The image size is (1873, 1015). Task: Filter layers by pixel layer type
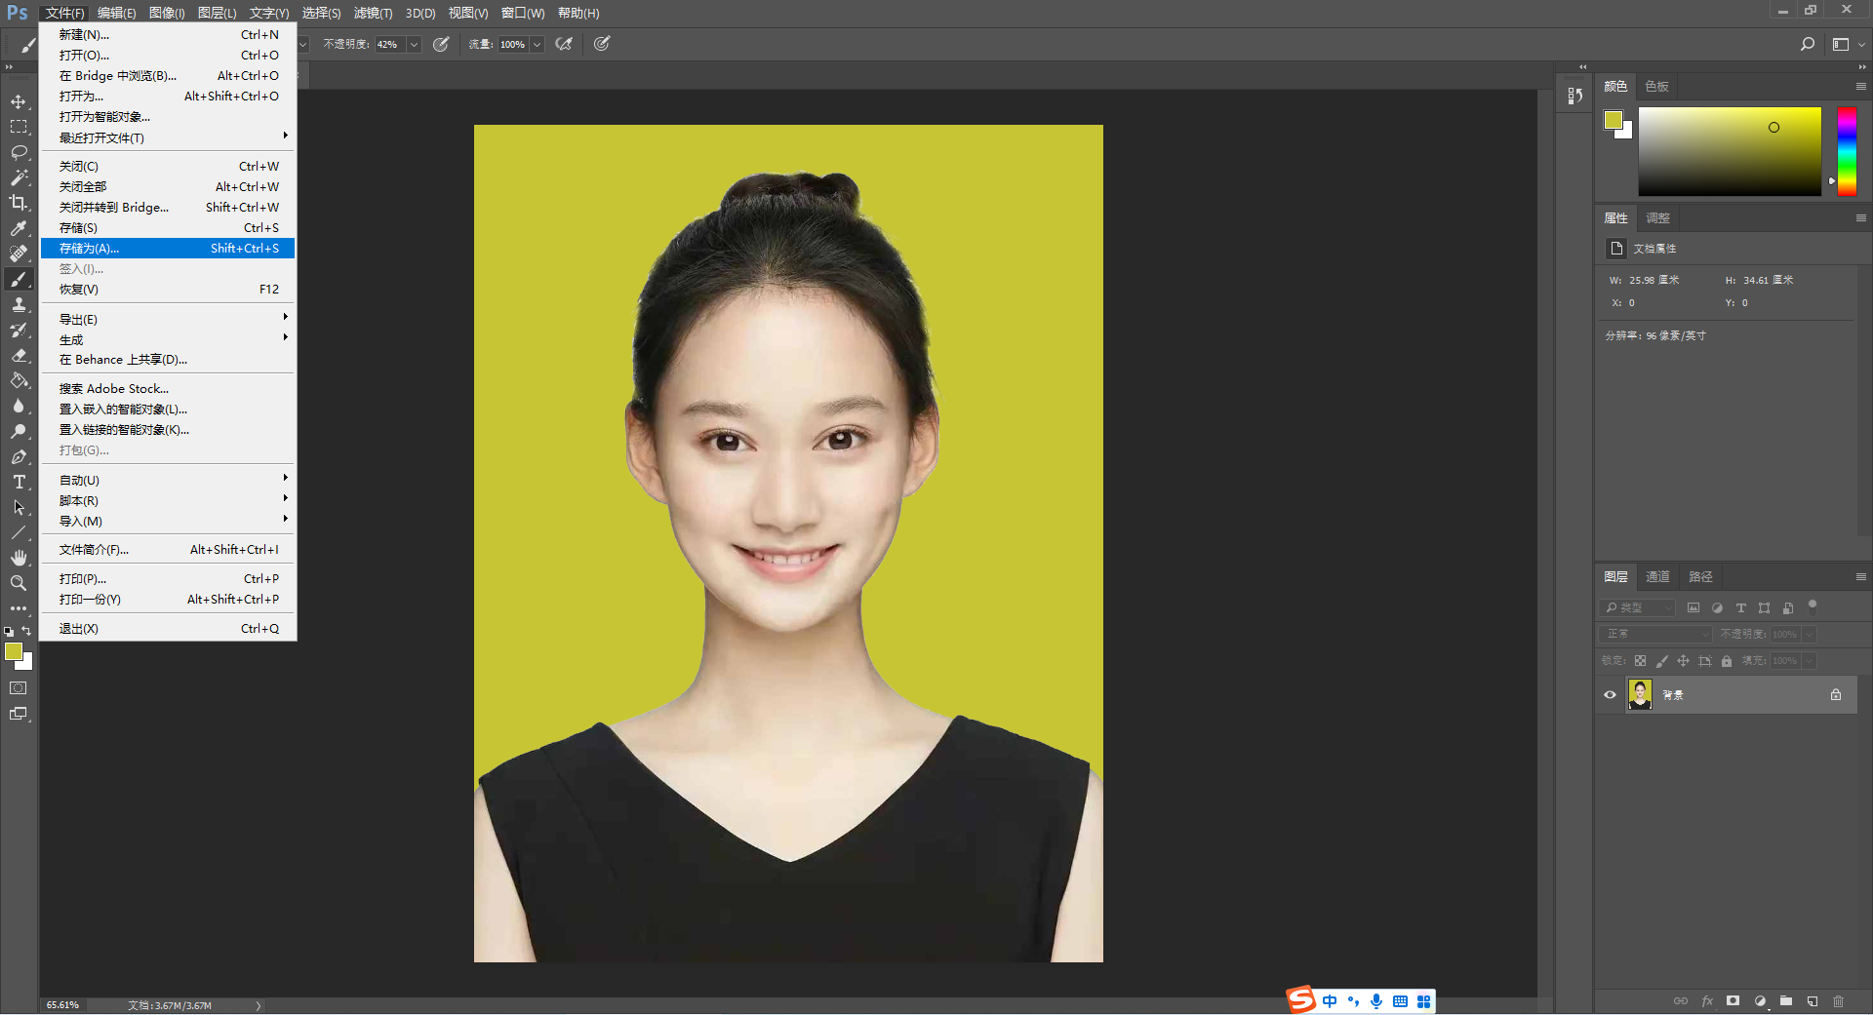(1694, 607)
